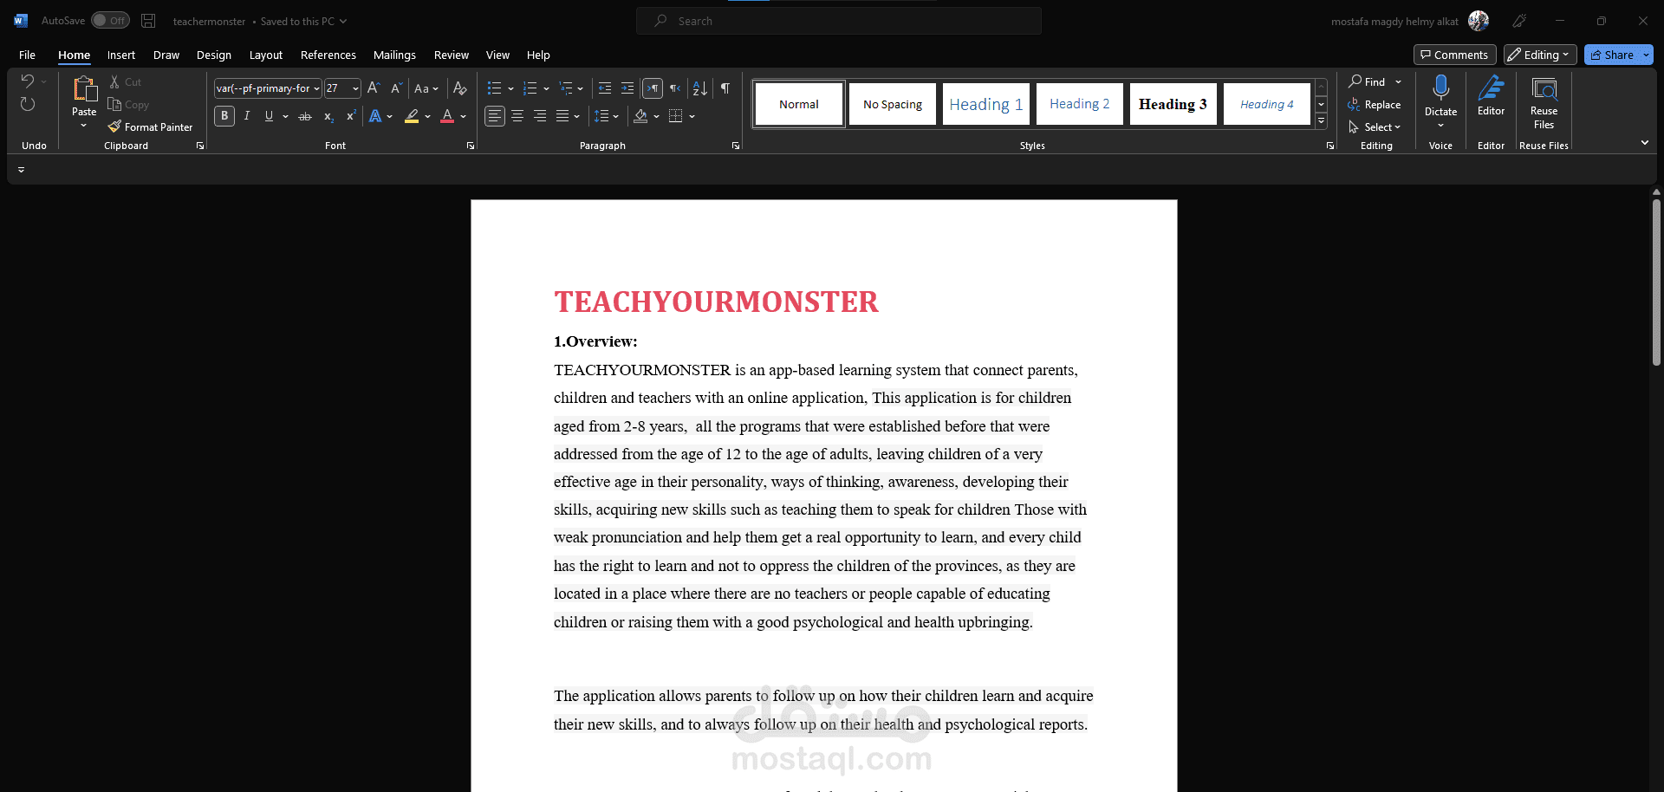Apply the Heading 2 style
Image resolution: width=1664 pixels, height=792 pixels.
tap(1079, 103)
